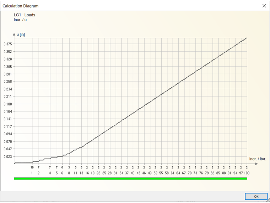The height and width of the screenshot is (203, 270).
Task: Click increment label 88 on horizontal axis
Action: [224, 173]
